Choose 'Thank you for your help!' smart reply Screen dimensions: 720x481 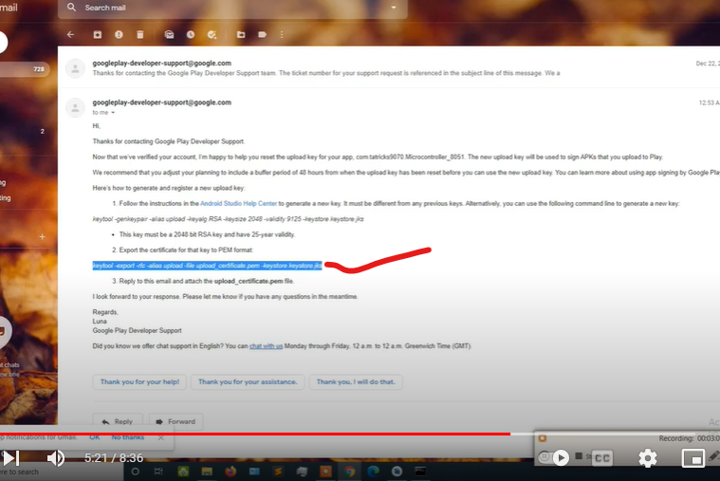coord(139,382)
